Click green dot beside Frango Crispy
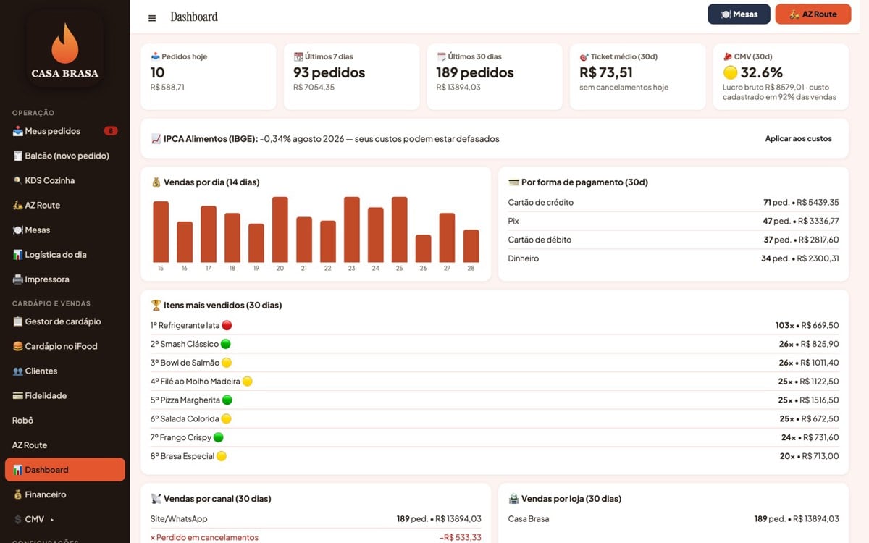 [x=219, y=437]
